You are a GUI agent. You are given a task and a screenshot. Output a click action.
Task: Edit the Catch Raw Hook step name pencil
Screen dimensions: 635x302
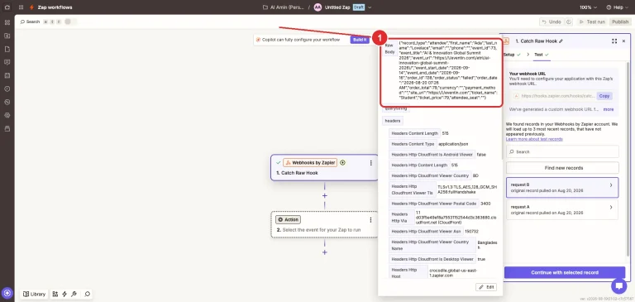(561, 41)
